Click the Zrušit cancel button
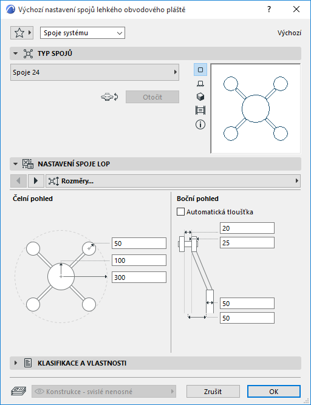 click(213, 392)
